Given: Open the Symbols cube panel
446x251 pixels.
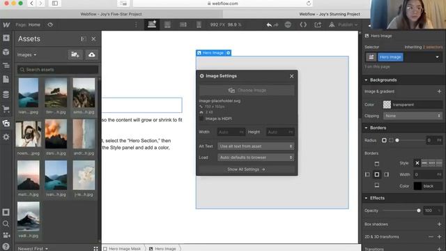Looking at the screenshot, I should click(x=6, y=52).
